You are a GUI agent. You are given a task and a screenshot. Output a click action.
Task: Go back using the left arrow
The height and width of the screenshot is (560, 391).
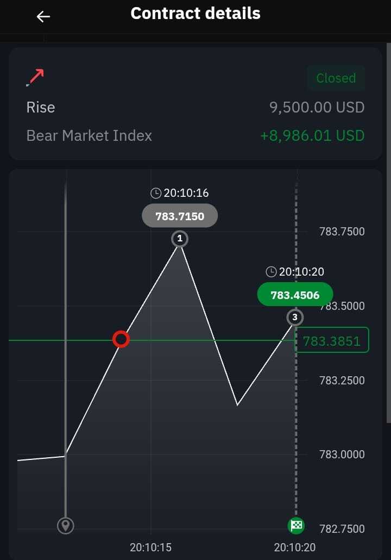43,17
